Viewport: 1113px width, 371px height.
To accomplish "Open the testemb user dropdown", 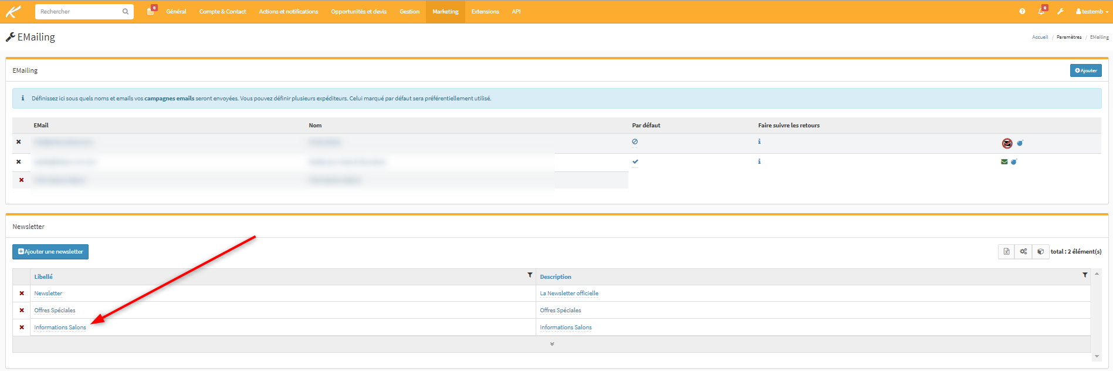I will [x=1092, y=12].
